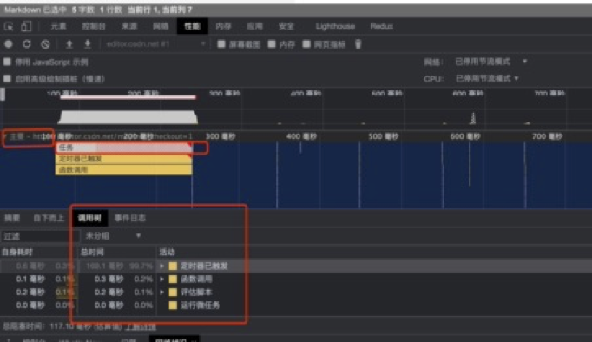Screen dimensions: 592x342
Task: Click the 169.1 毫秒 total time cell
Action: [105, 266]
